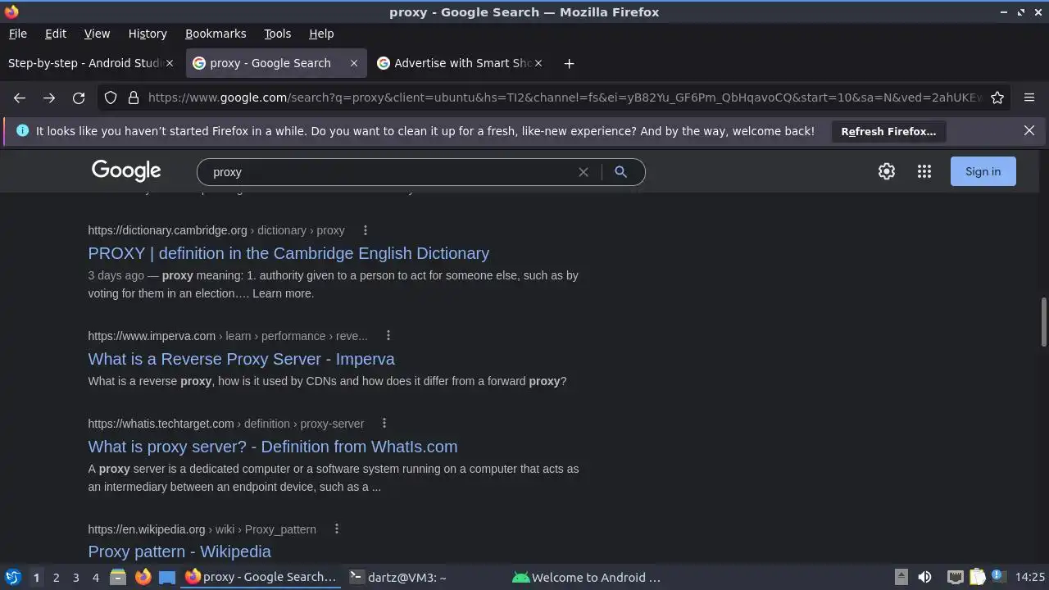This screenshot has width=1049, height=590.
Task: Click the removable media eject tray icon
Action: click(901, 578)
